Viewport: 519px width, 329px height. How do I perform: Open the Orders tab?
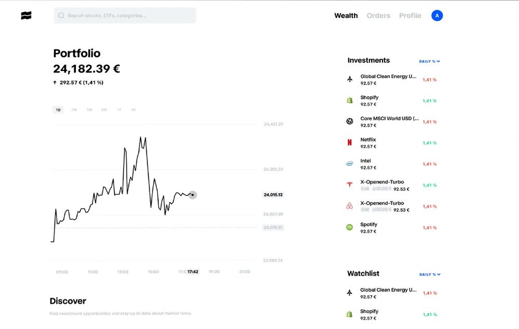378,16
